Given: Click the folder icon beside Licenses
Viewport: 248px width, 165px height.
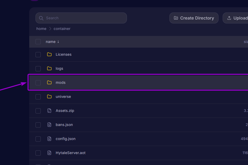Looking at the screenshot, I should pyautogui.click(x=49, y=54).
